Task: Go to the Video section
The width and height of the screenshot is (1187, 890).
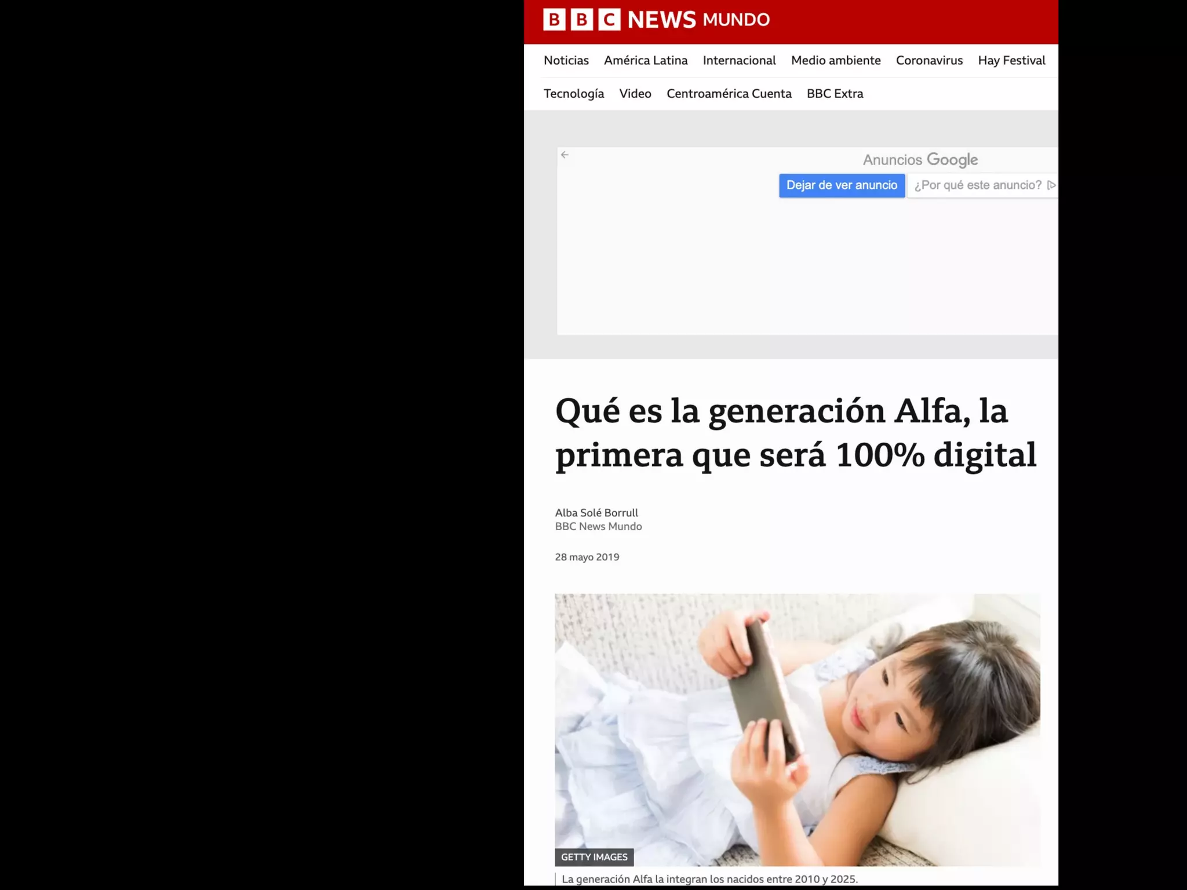Action: pos(635,94)
